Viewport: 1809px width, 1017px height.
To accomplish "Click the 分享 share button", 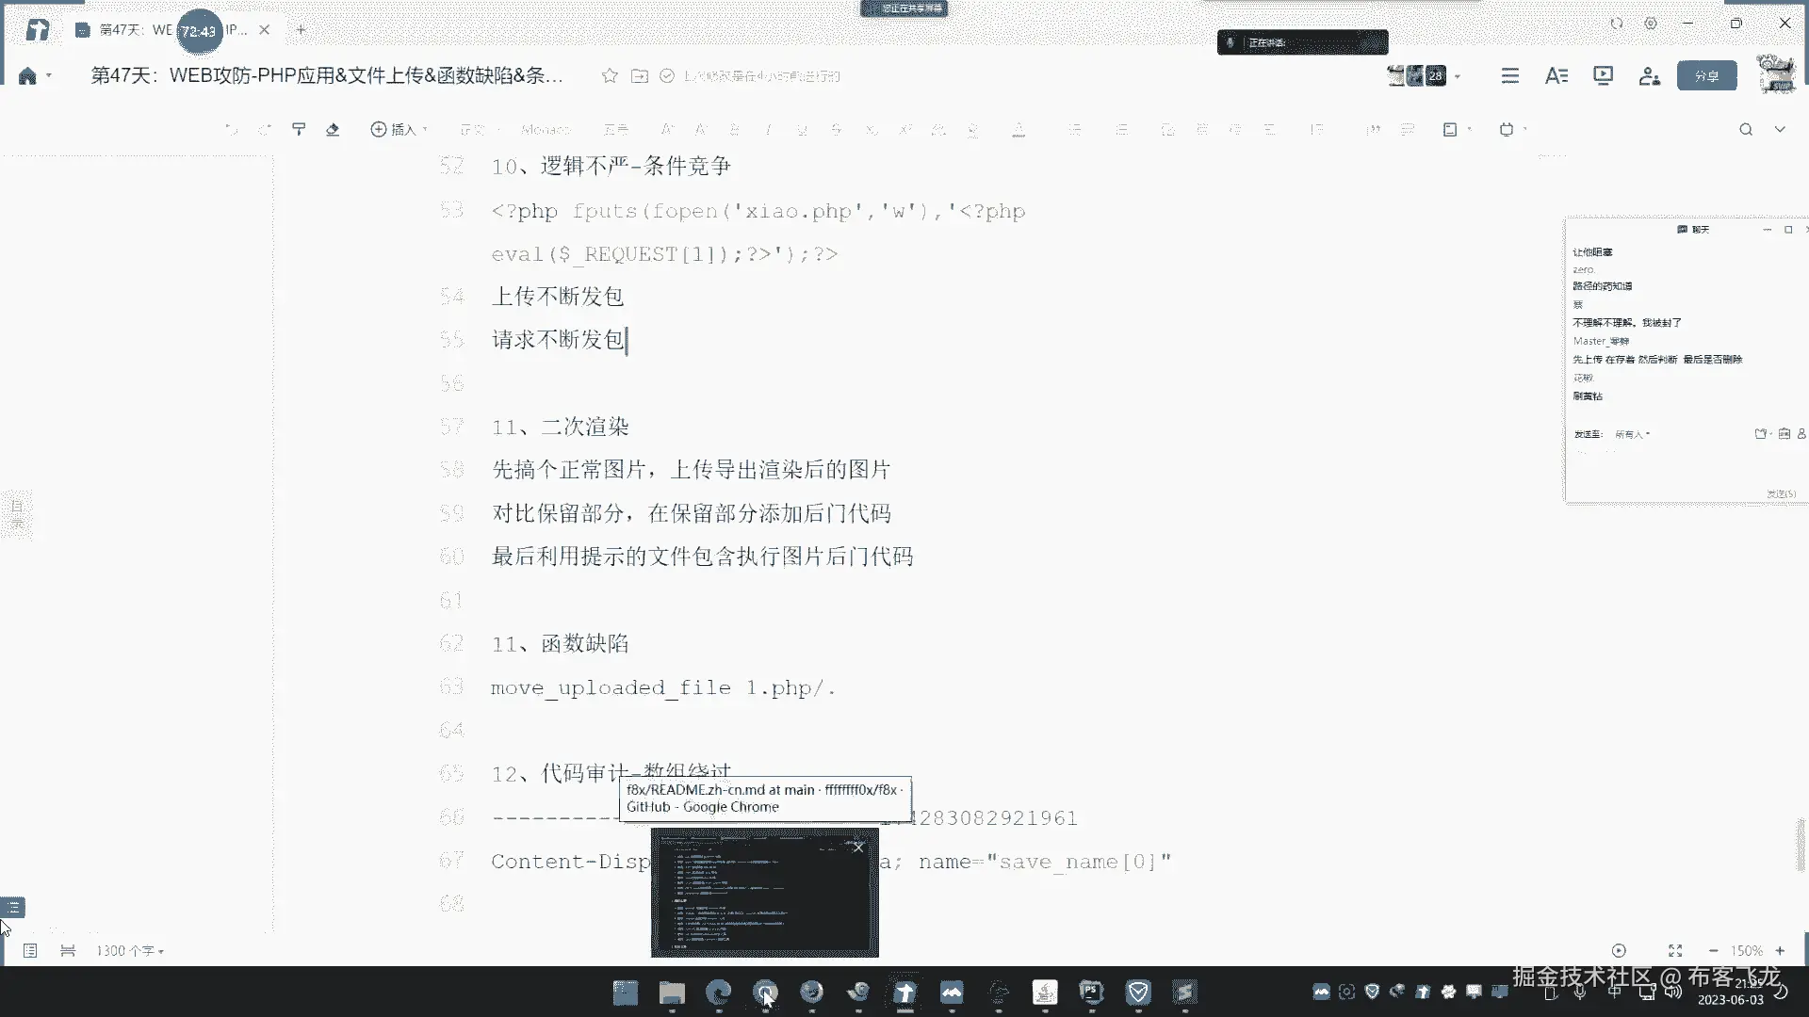I will [x=1706, y=75].
